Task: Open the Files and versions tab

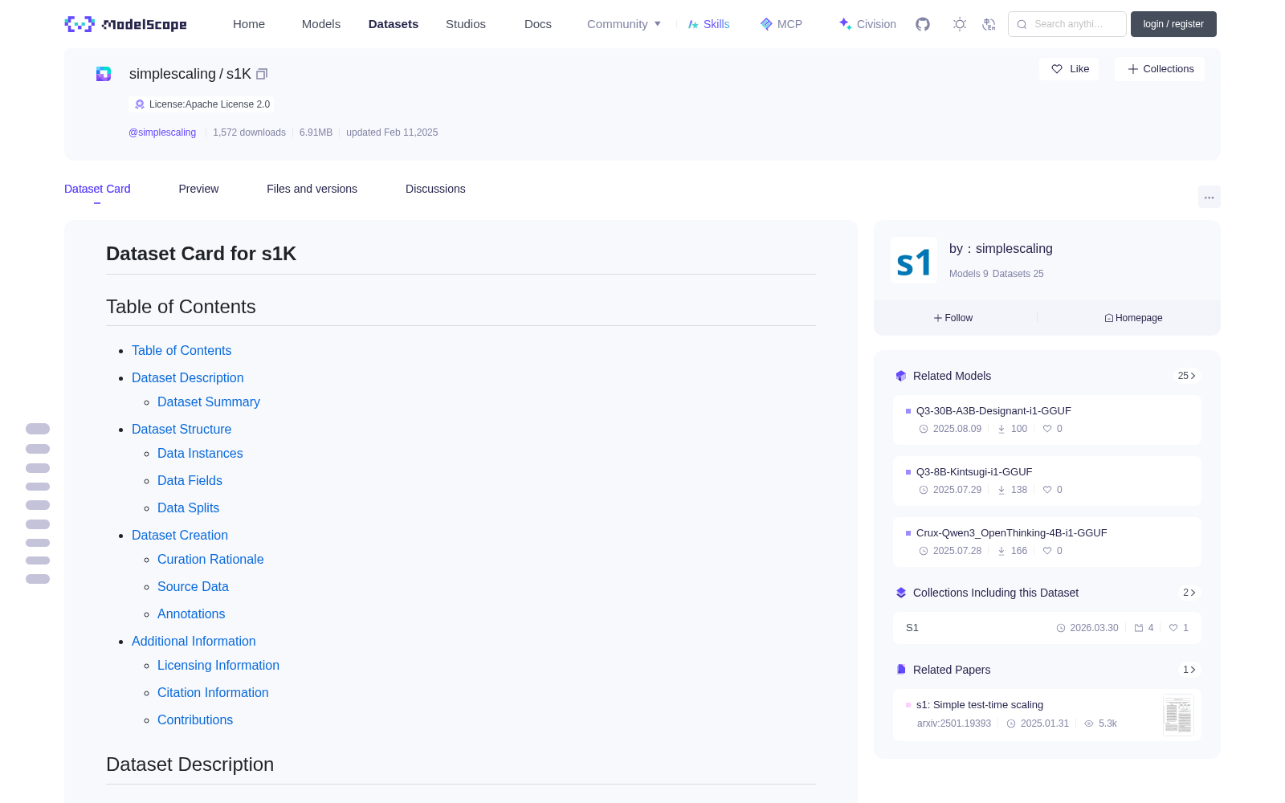Action: pyautogui.click(x=312, y=189)
